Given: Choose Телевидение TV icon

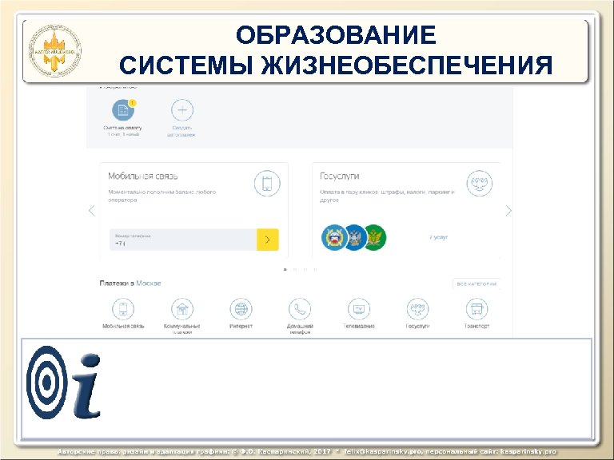Looking at the screenshot, I should point(359,309).
